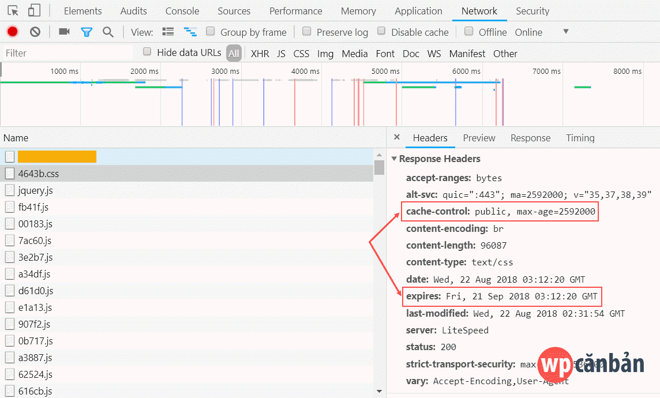Open the capture screenshots camera icon
Viewport: 660px width, 398px height.
click(63, 32)
